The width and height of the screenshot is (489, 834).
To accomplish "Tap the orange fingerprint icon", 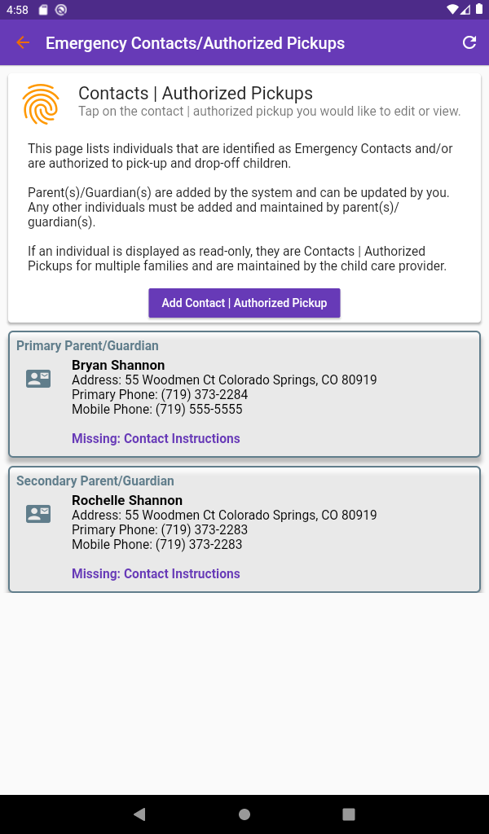I will pos(42,103).
